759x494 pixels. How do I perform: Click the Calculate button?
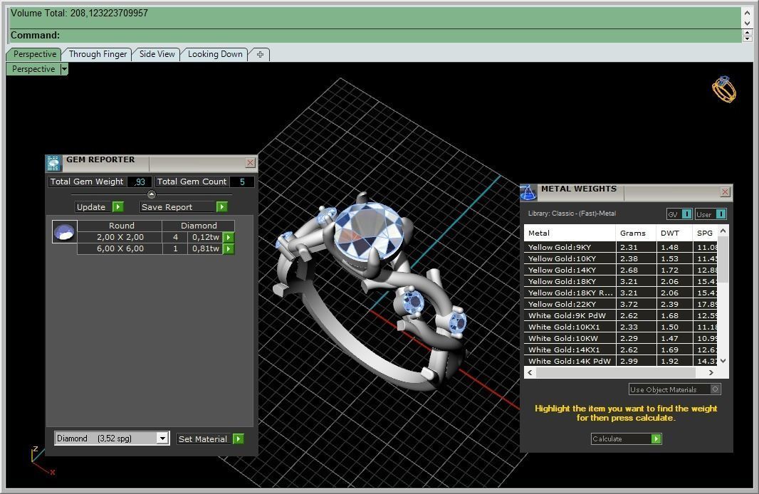(x=621, y=439)
